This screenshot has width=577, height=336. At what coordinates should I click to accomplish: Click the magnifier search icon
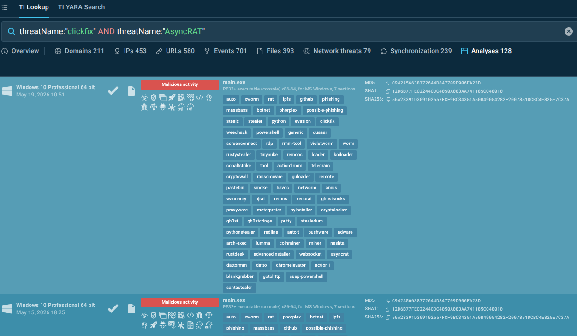pos(11,31)
